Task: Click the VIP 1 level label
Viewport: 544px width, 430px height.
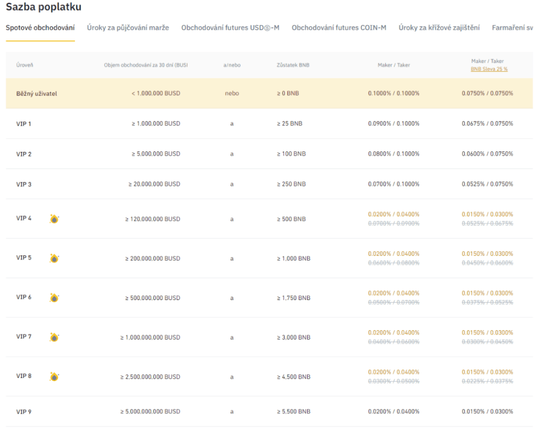Action: coord(23,124)
